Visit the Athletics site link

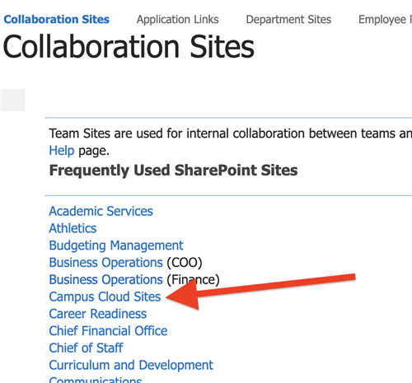(73, 228)
